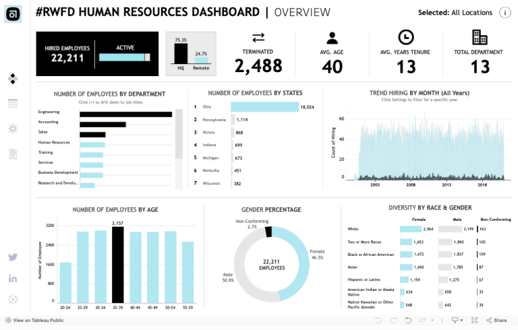Click the info icon beside All Locations

(504, 12)
